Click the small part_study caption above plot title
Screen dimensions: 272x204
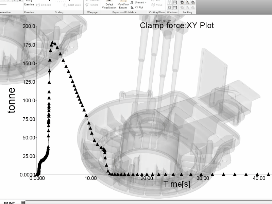tap(164, 21)
